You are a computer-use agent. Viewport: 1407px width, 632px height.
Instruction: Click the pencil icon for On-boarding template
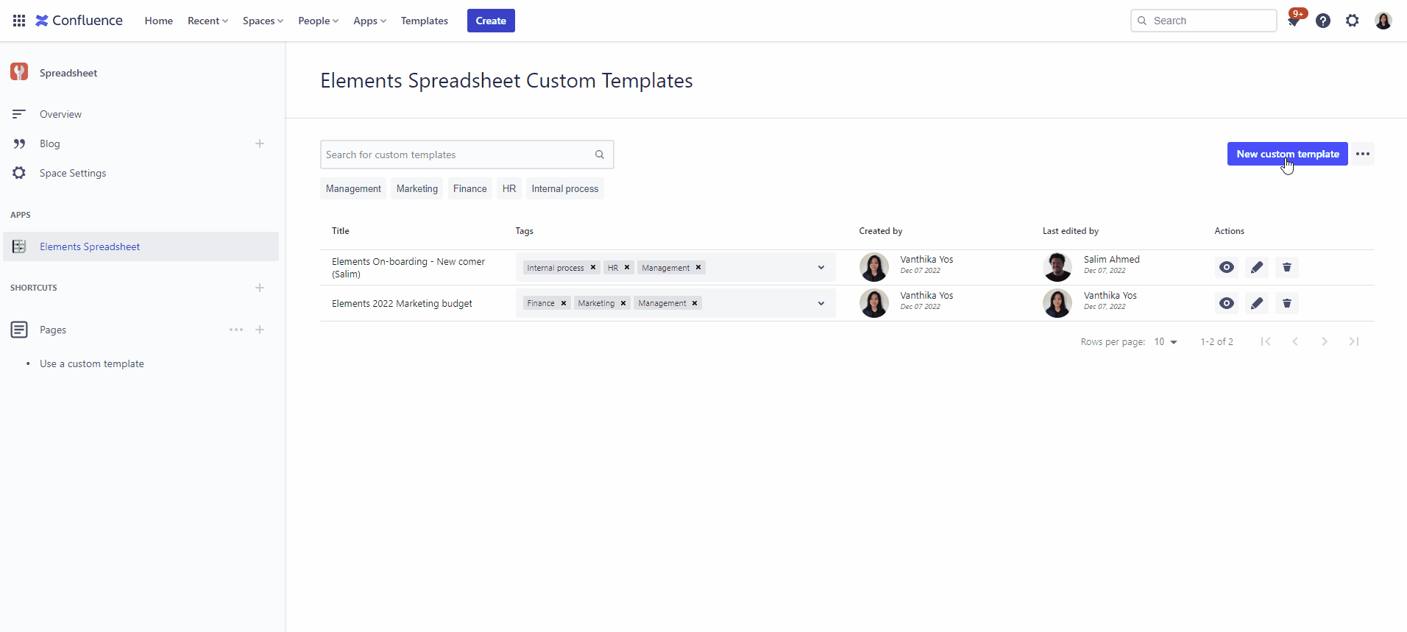point(1257,267)
